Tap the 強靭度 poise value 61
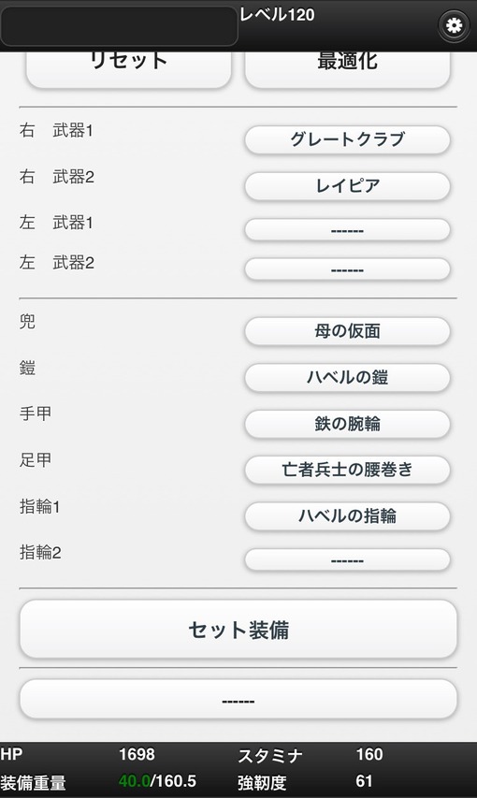The height and width of the screenshot is (798, 477). tap(364, 781)
